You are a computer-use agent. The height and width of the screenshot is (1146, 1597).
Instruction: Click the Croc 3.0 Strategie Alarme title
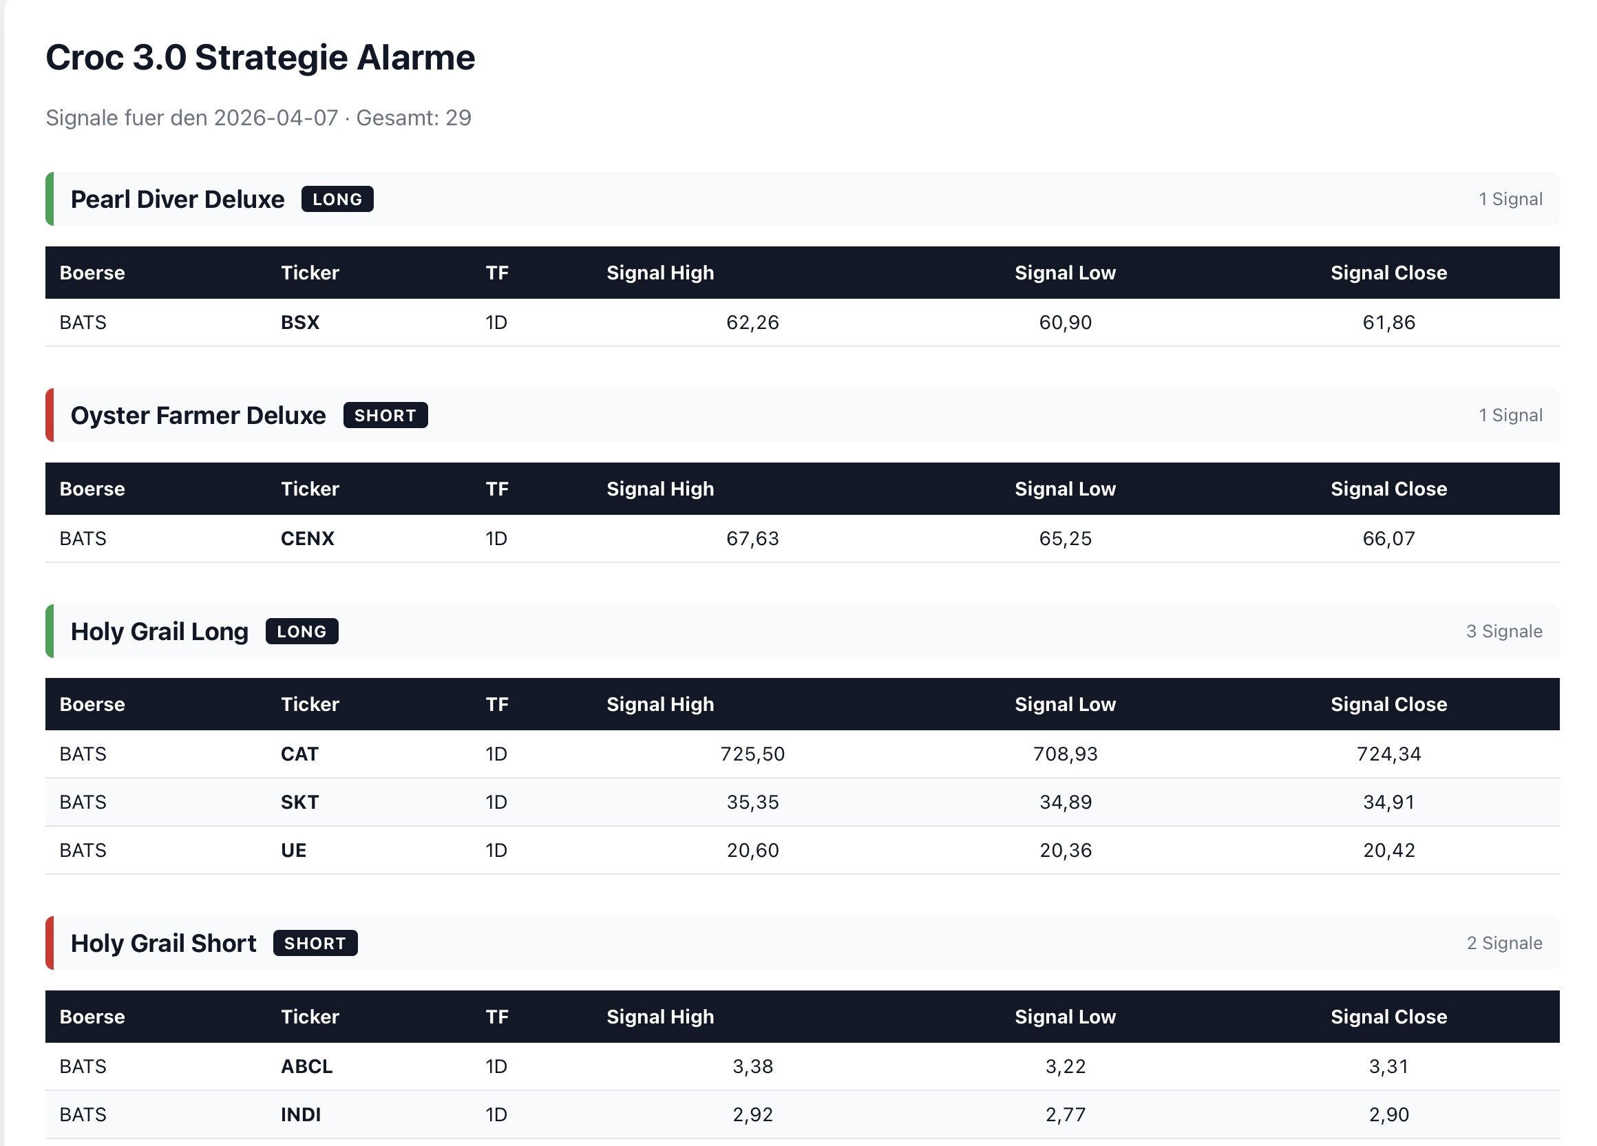tap(260, 57)
